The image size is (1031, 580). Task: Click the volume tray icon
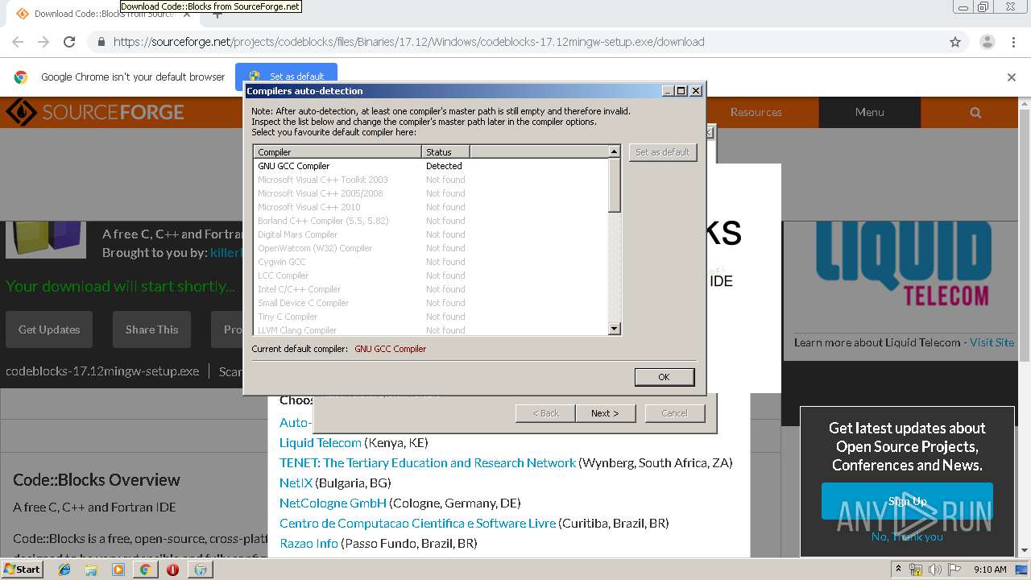tap(935, 570)
